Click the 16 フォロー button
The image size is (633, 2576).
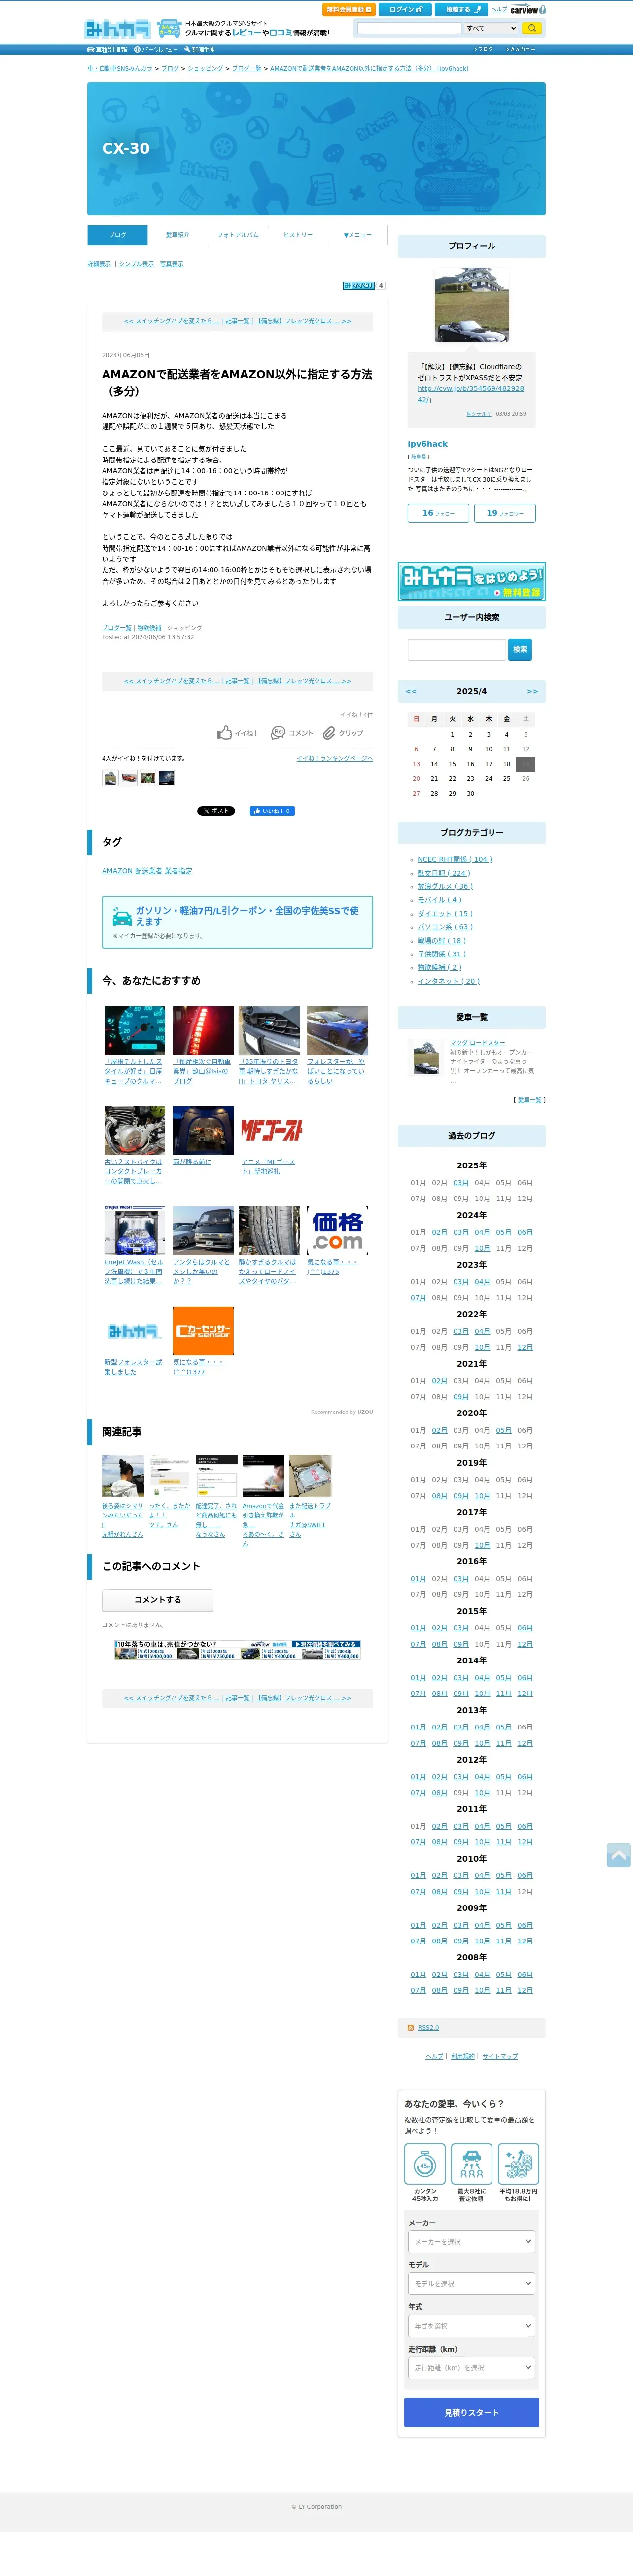click(438, 513)
